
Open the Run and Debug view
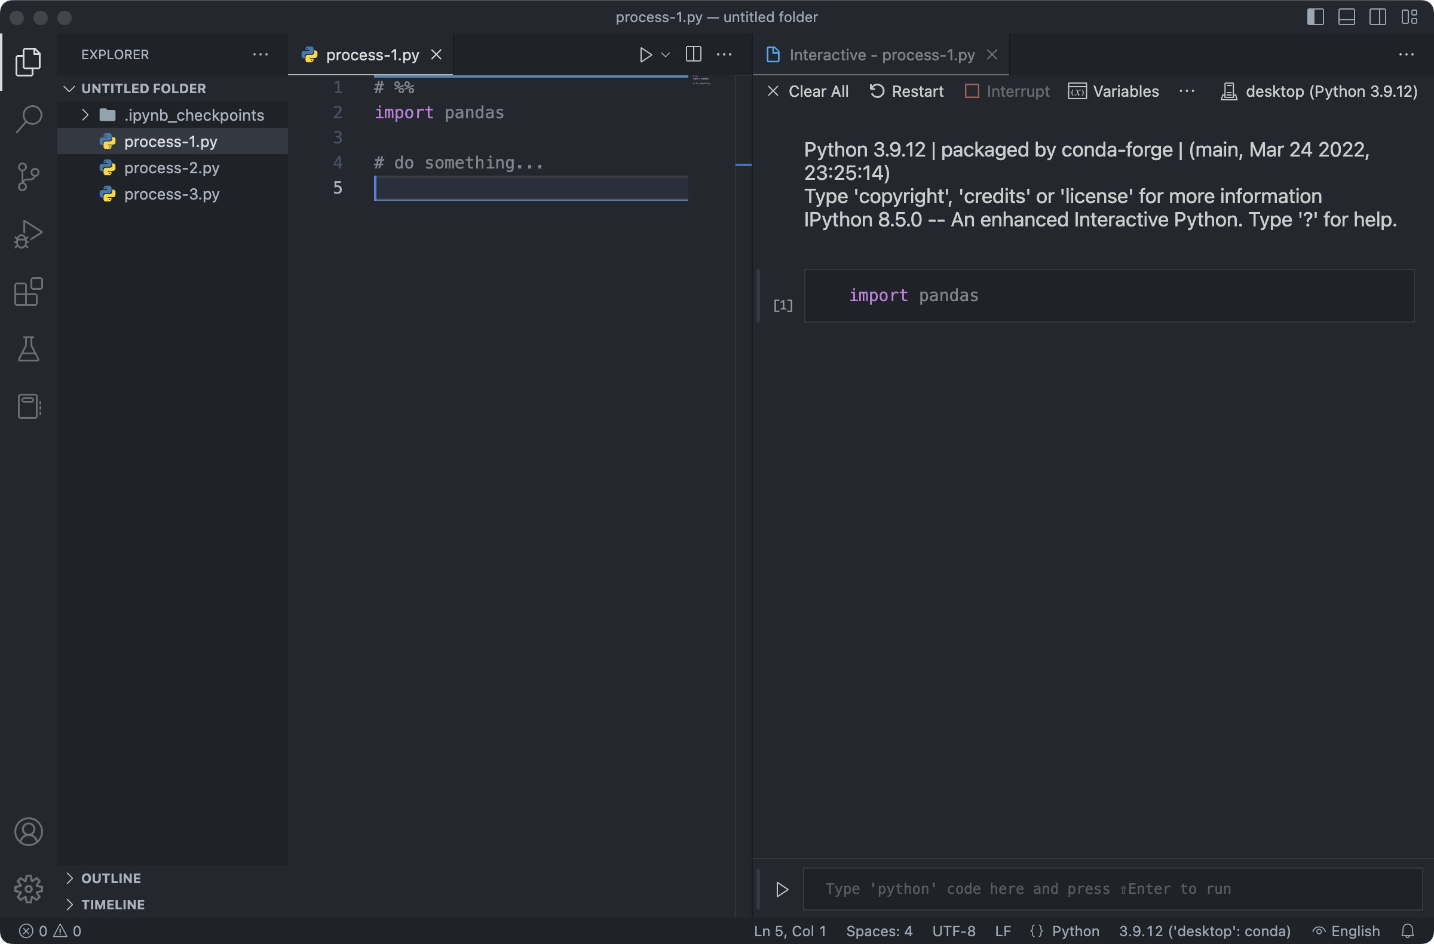28,234
